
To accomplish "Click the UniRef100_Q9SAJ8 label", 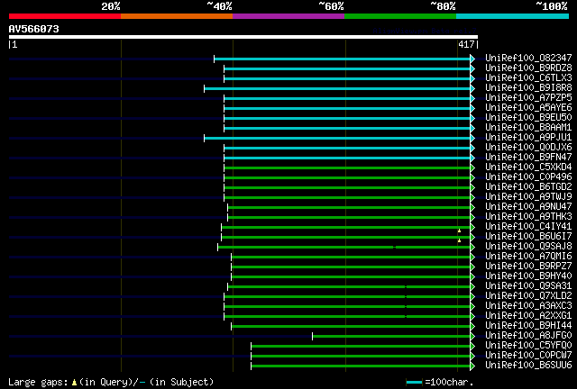I will tap(528, 247).
